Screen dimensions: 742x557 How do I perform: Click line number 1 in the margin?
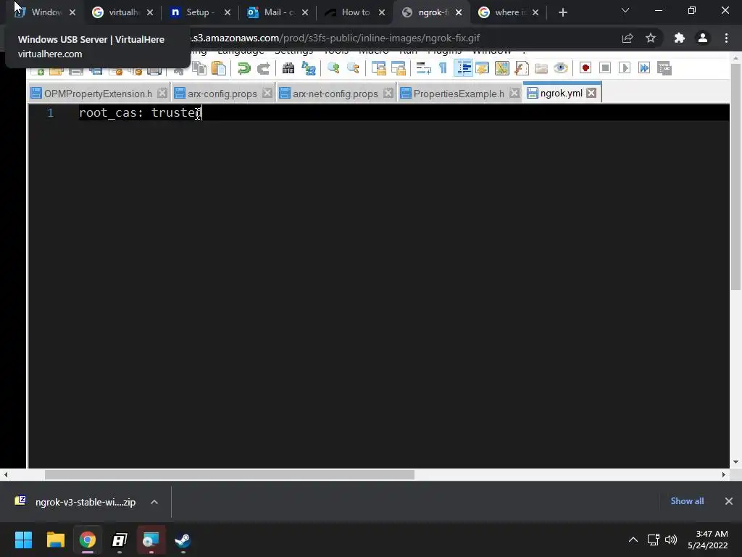pos(50,112)
